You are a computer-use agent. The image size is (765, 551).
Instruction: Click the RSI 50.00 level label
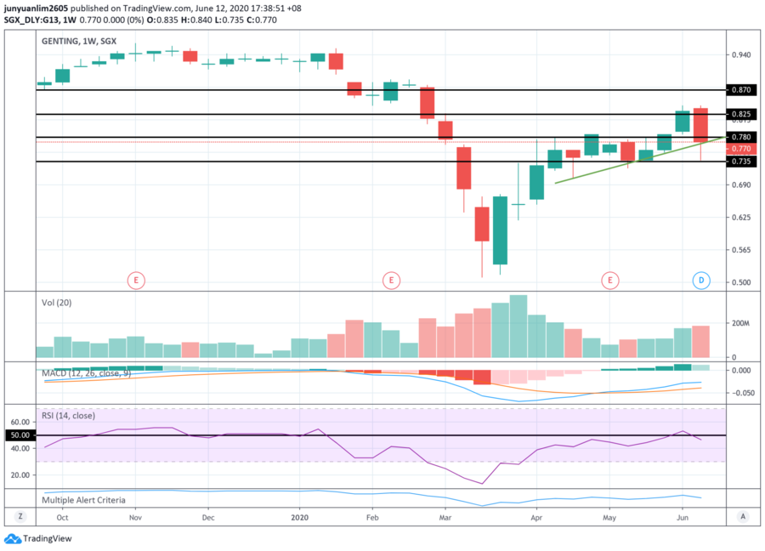[20, 435]
